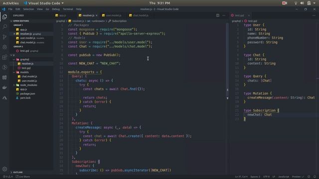Open the volume icon in system tray

302,3
